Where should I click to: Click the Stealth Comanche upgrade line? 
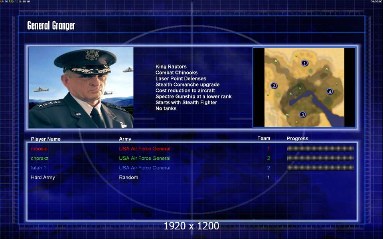click(x=188, y=84)
